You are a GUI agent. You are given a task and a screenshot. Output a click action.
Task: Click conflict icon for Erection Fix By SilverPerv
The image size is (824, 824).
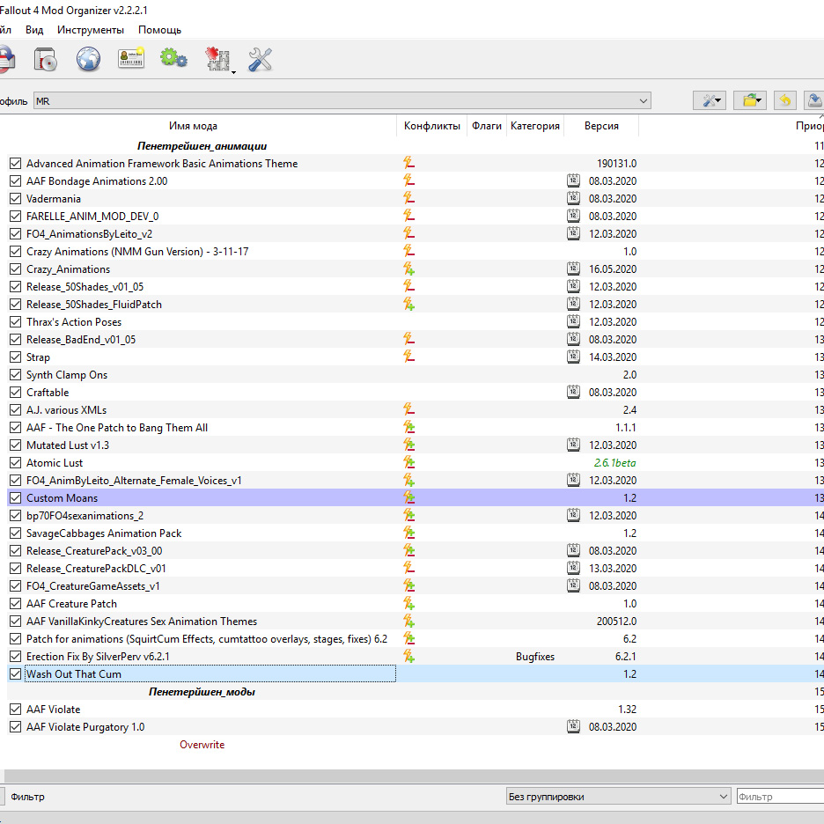[408, 657]
